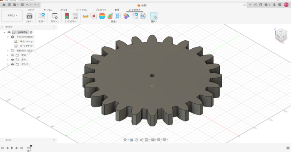Click the Look At icon
Viewport: 291px width, 152px height.
(132, 140)
